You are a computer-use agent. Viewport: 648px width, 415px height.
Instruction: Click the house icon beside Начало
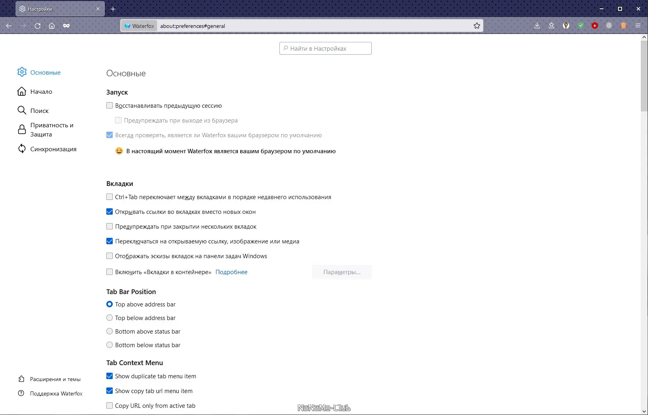pos(22,91)
